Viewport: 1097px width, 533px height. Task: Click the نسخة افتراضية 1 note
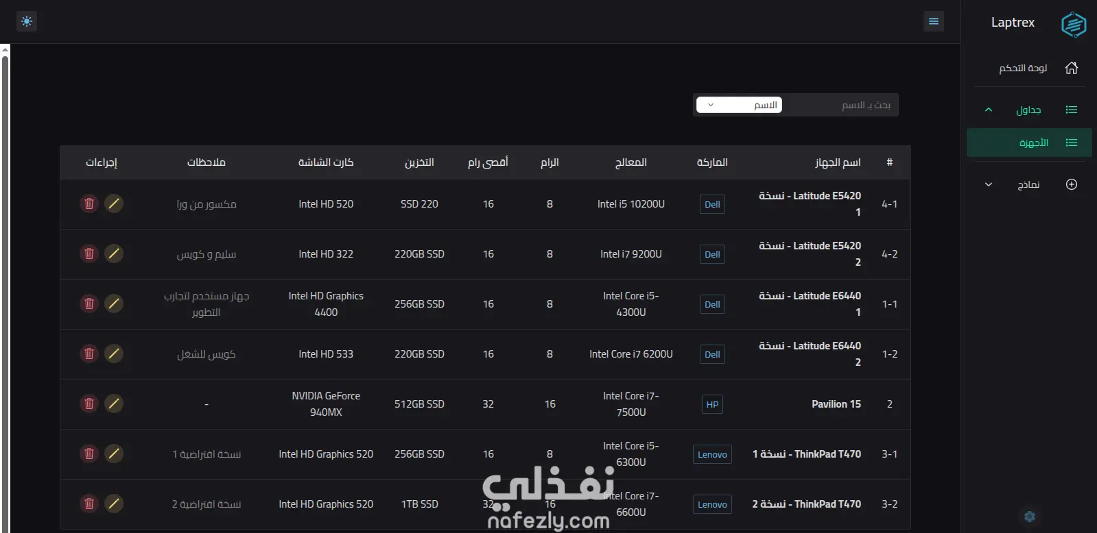(207, 454)
